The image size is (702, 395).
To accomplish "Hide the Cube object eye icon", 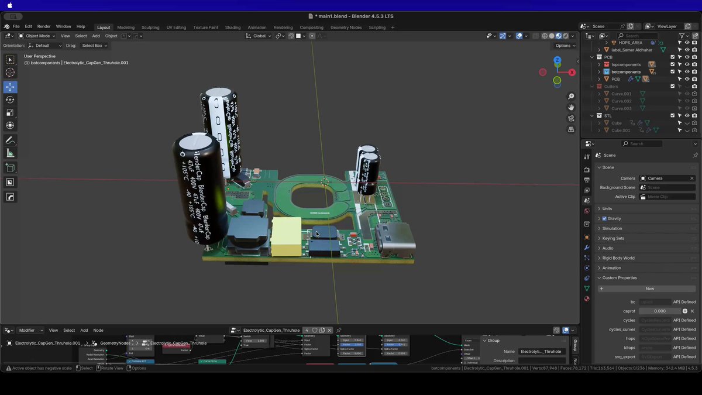I will click(x=687, y=123).
